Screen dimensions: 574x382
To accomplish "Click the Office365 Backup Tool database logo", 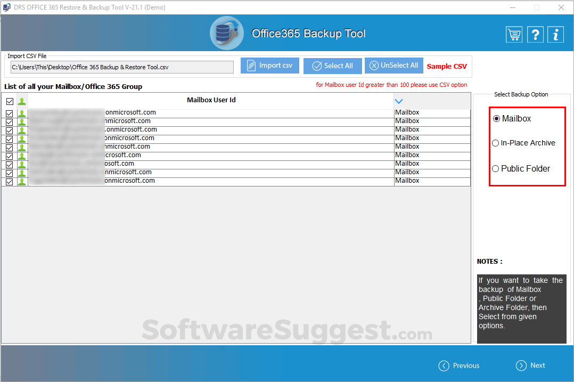I will [226, 32].
